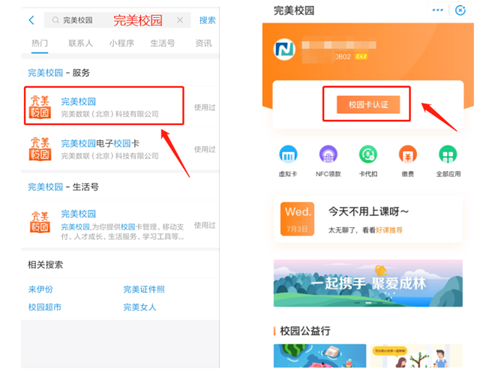
Task: Click the 校园公益行 heading
Action: [305, 331]
